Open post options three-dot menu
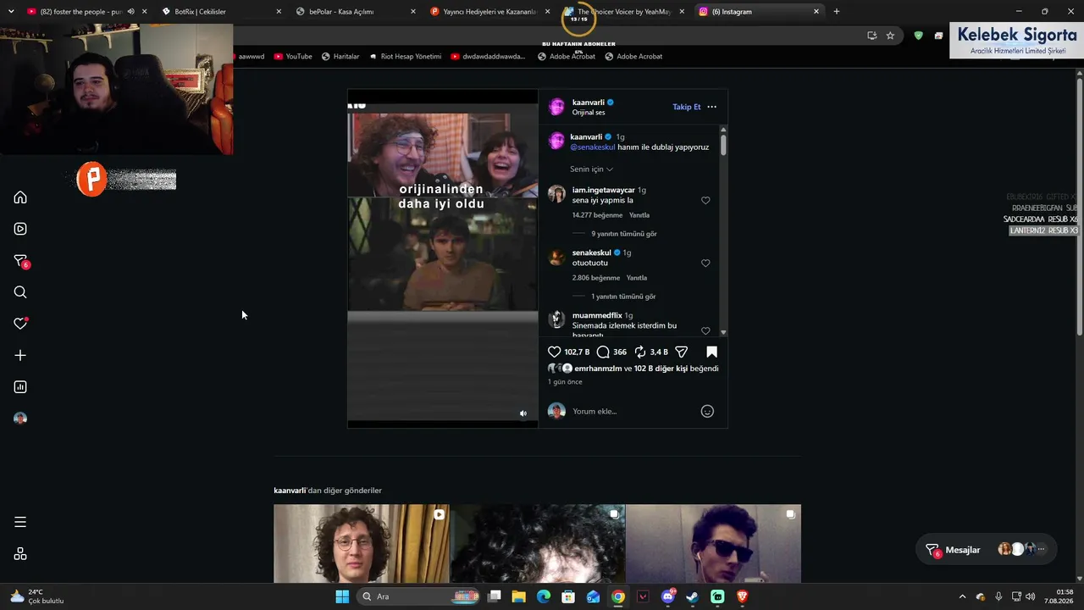Viewport: 1084px width, 610px height. click(x=711, y=107)
